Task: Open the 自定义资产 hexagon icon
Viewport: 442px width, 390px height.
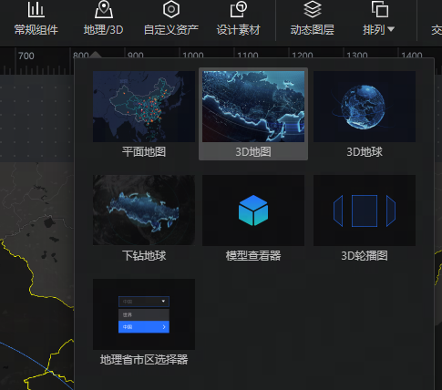Action: (171, 9)
